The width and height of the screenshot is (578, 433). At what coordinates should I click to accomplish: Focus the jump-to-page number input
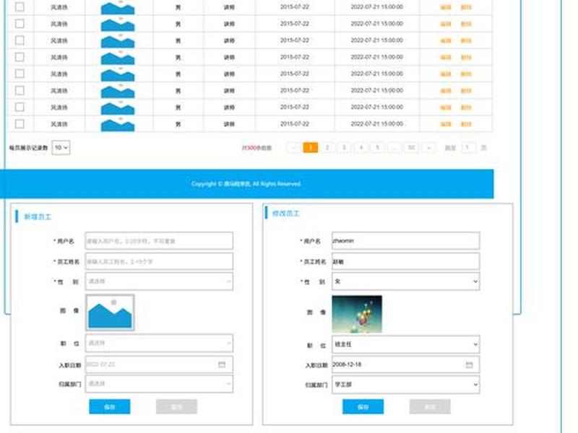click(467, 148)
